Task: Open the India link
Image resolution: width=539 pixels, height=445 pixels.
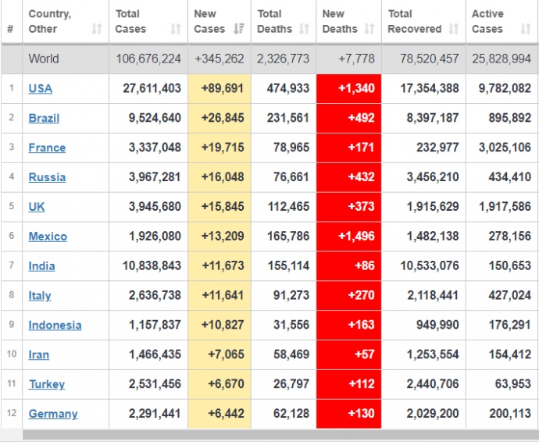Action: pyautogui.click(x=41, y=266)
